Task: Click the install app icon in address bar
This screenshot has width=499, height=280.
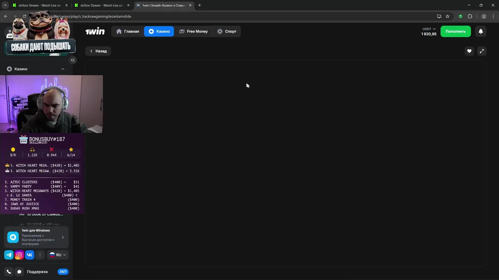Action: 439,16
